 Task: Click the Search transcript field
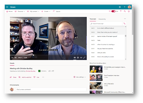click(x=106, y=24)
